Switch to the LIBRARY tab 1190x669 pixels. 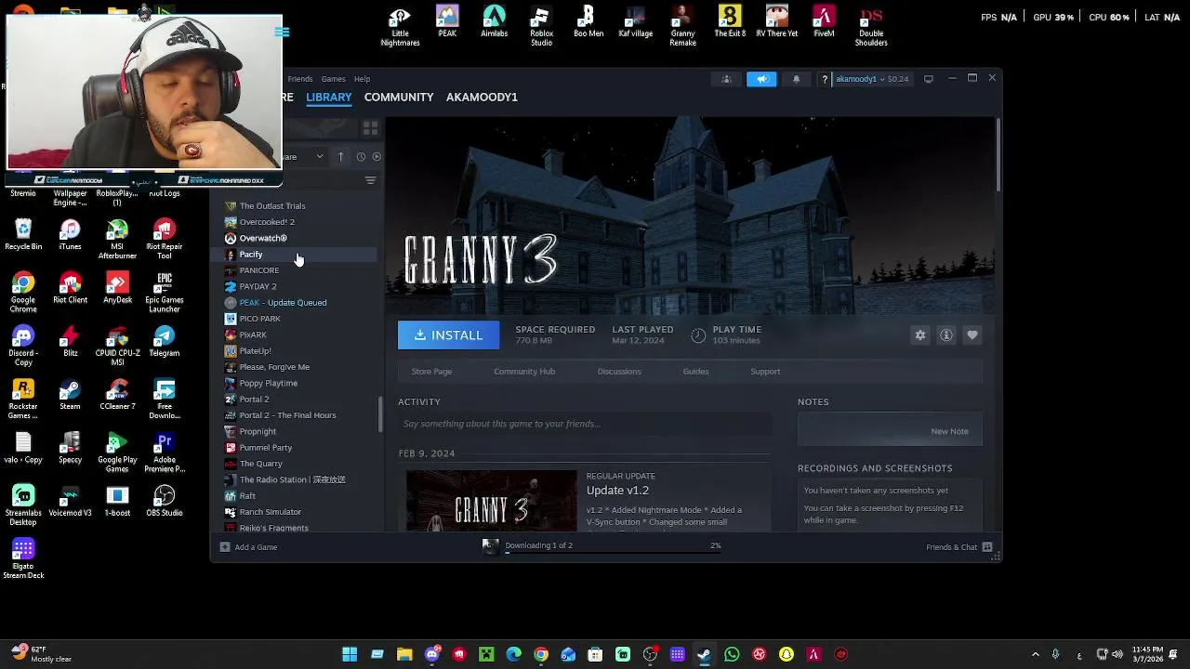pyautogui.click(x=329, y=98)
